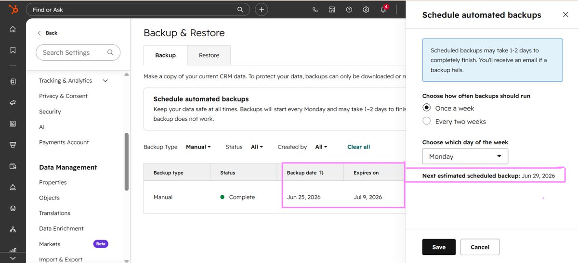
Task: Select the Every two weeks option
Action: click(426, 121)
